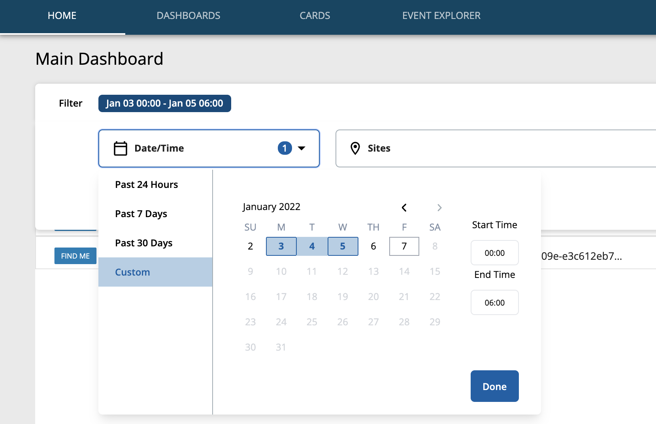Click the Done button
The height and width of the screenshot is (424, 656).
(494, 386)
